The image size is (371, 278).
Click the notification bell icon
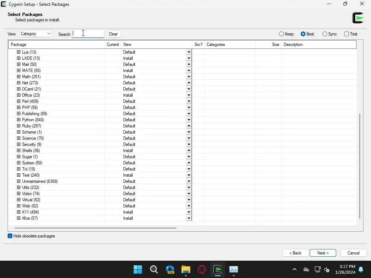361,269
